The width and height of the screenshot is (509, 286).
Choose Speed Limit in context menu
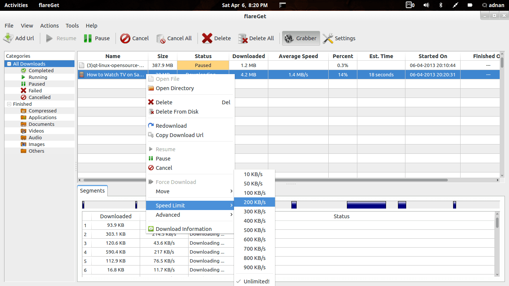click(x=190, y=206)
